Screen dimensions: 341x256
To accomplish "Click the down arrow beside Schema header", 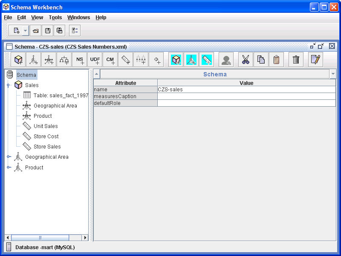I will [x=333, y=74].
